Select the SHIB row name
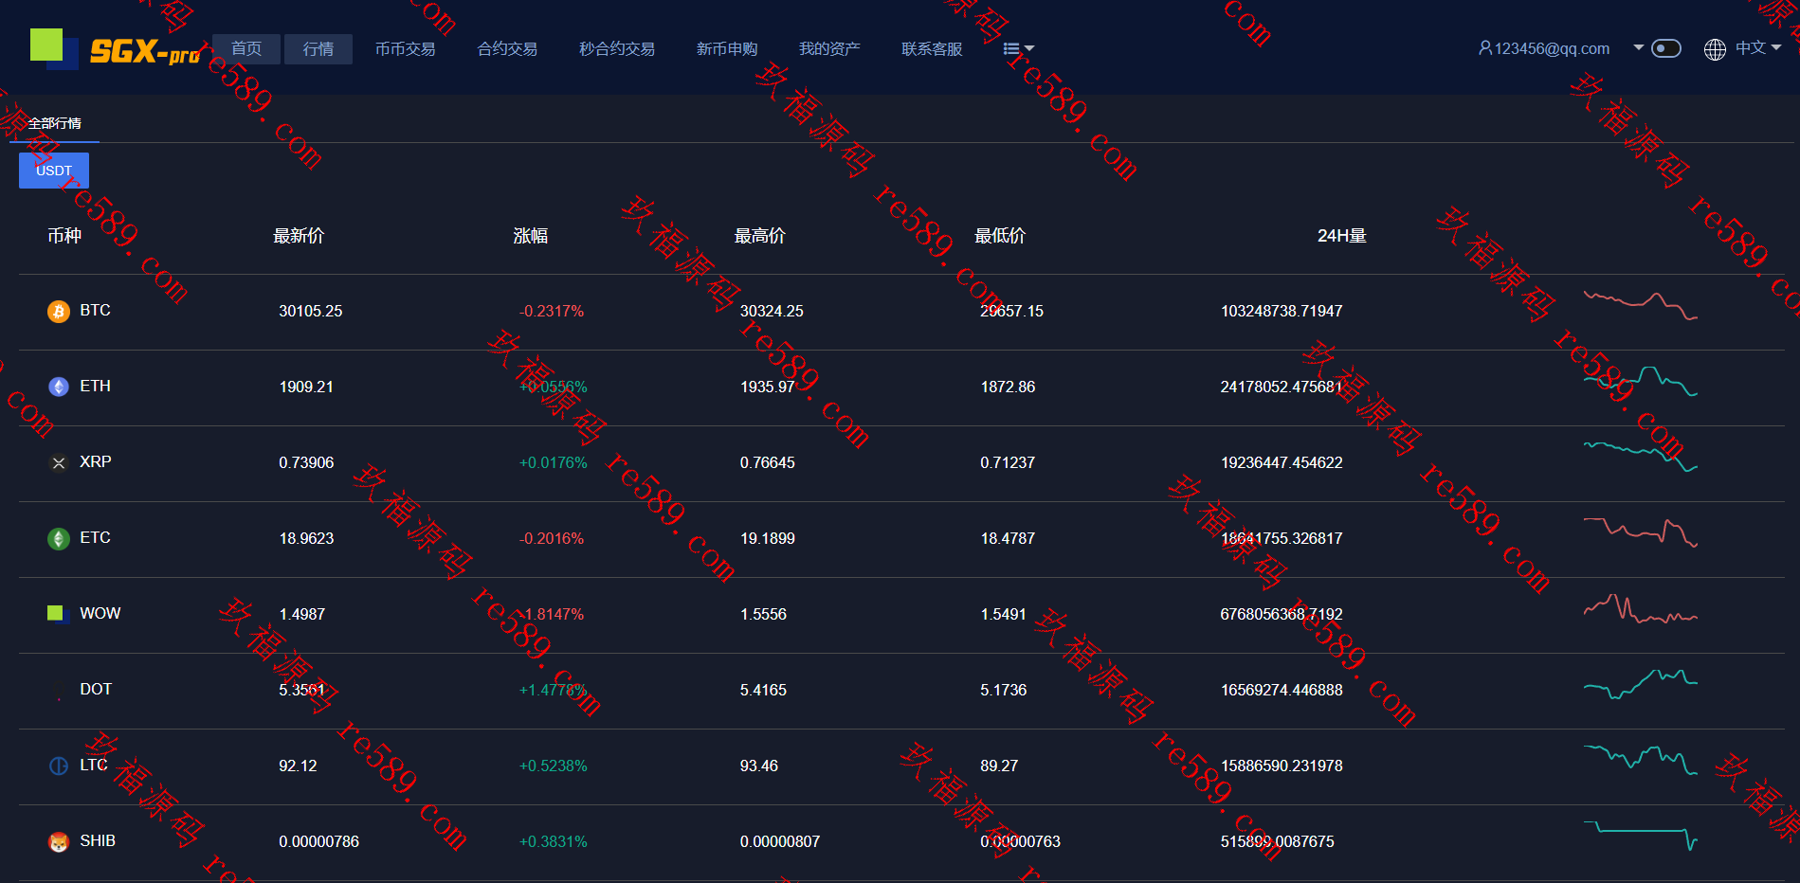 click(x=98, y=841)
